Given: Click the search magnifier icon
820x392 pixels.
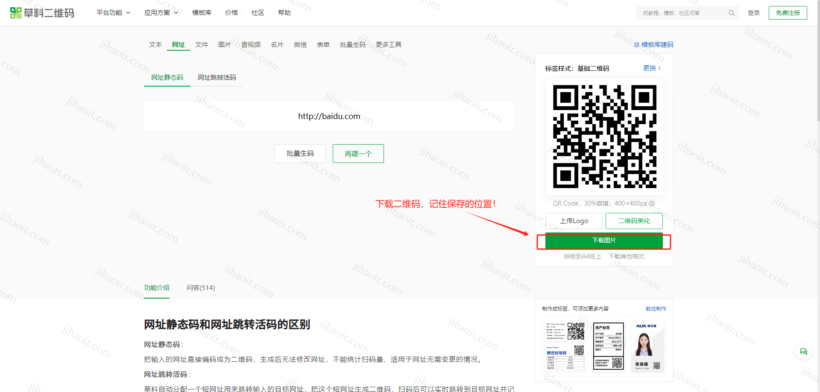Looking at the screenshot, I should [732, 13].
